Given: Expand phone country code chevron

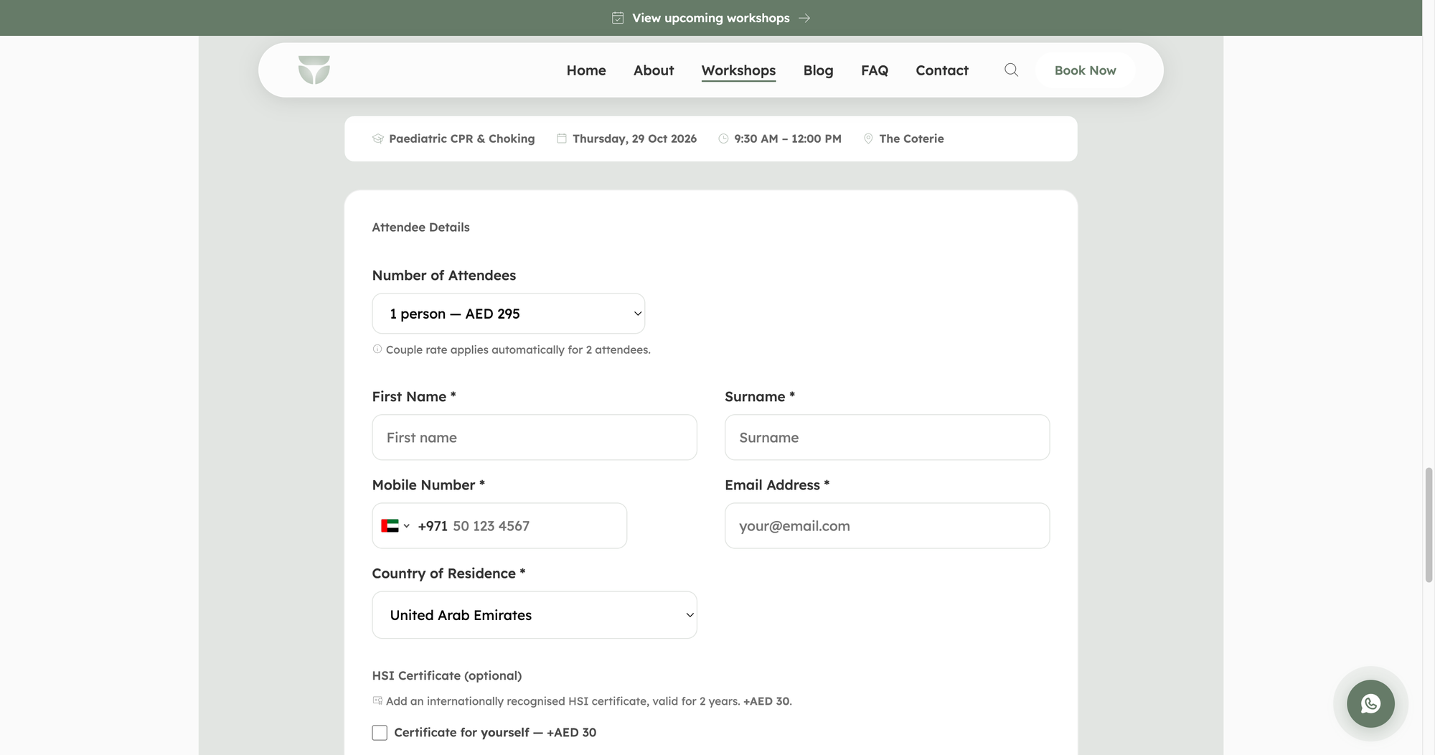Looking at the screenshot, I should 407,526.
